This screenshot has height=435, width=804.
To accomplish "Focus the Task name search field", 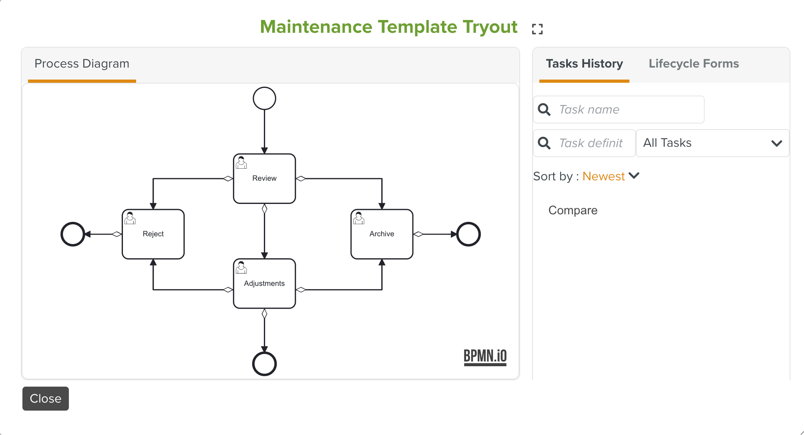I will (x=629, y=110).
